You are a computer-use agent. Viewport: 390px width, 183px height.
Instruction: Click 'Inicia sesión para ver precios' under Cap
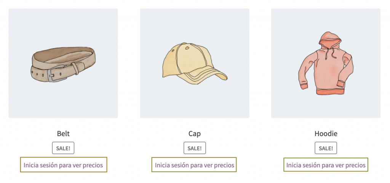click(195, 165)
